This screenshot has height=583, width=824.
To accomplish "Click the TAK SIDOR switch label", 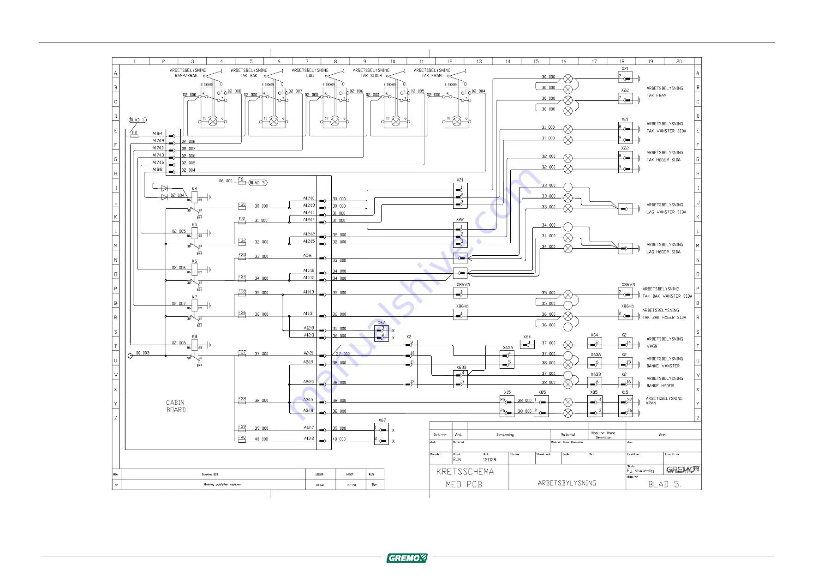I will (x=371, y=76).
